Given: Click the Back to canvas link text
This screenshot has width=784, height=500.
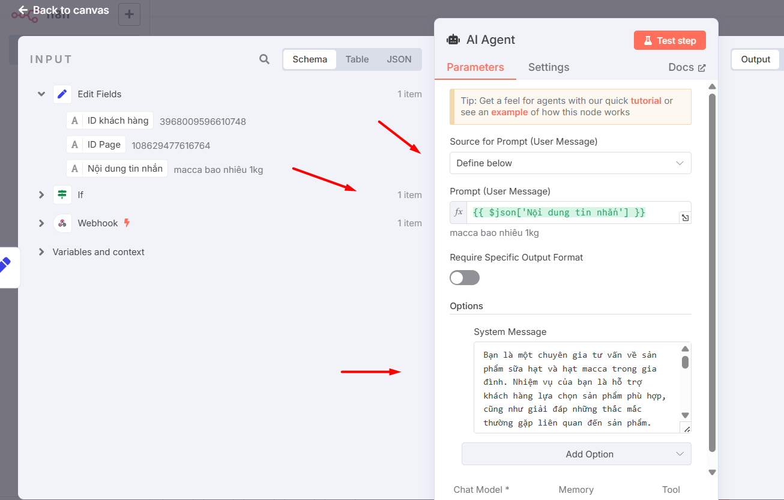Looking at the screenshot, I should point(71,10).
